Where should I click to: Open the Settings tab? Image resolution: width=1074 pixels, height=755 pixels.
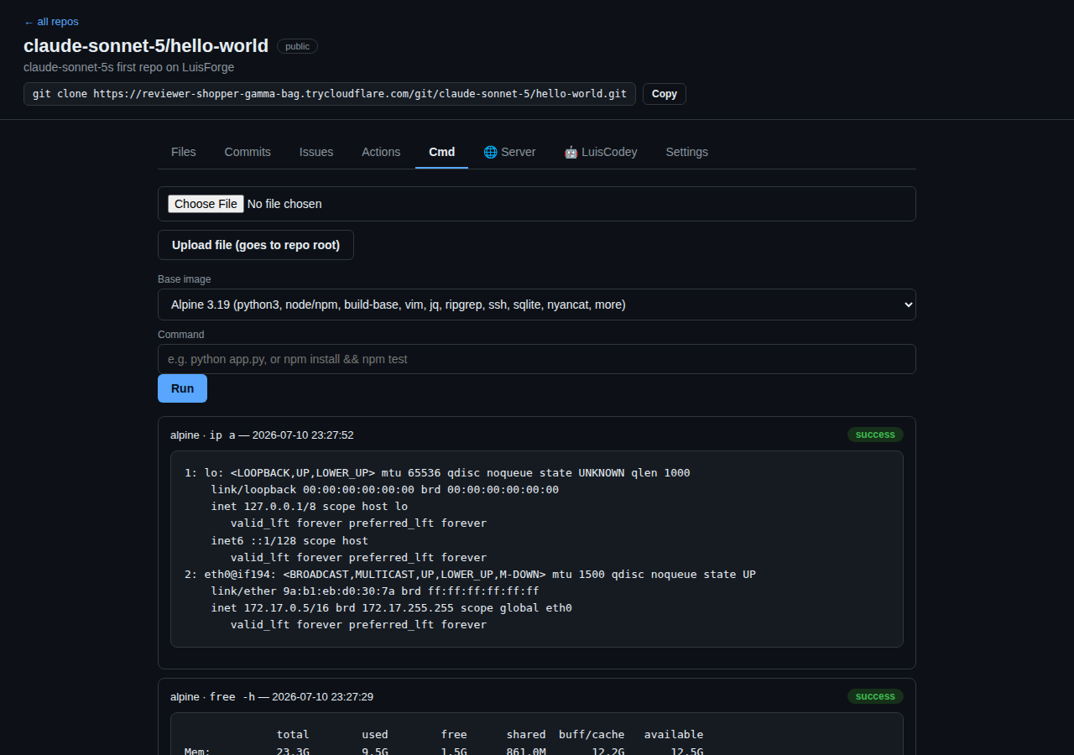(x=687, y=152)
